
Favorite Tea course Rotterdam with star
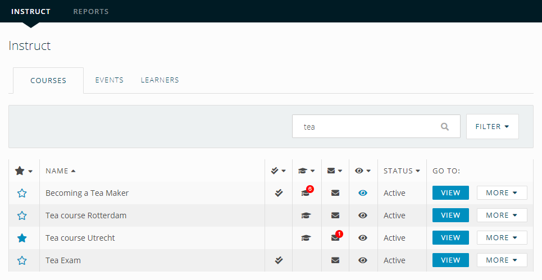coord(22,215)
